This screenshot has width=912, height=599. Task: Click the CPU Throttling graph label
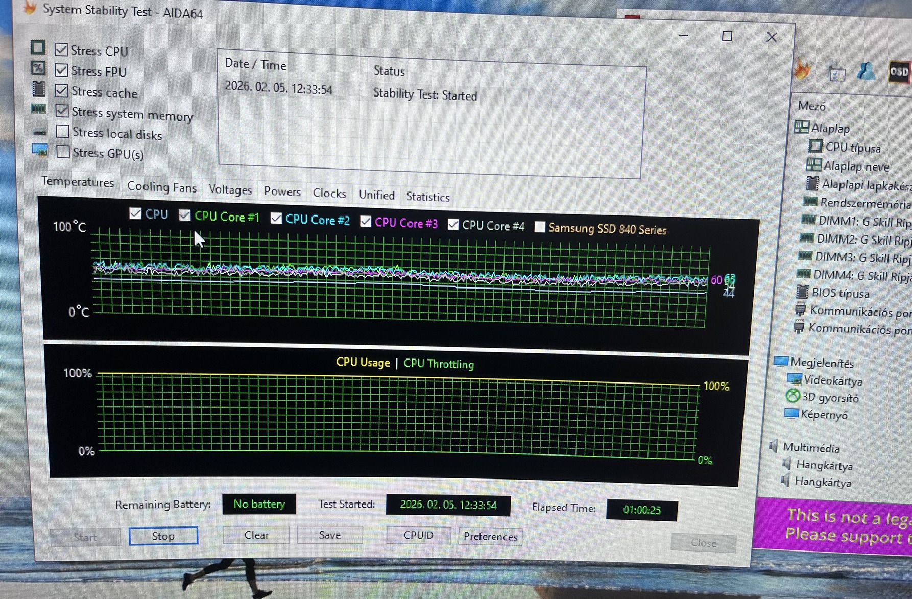click(439, 364)
